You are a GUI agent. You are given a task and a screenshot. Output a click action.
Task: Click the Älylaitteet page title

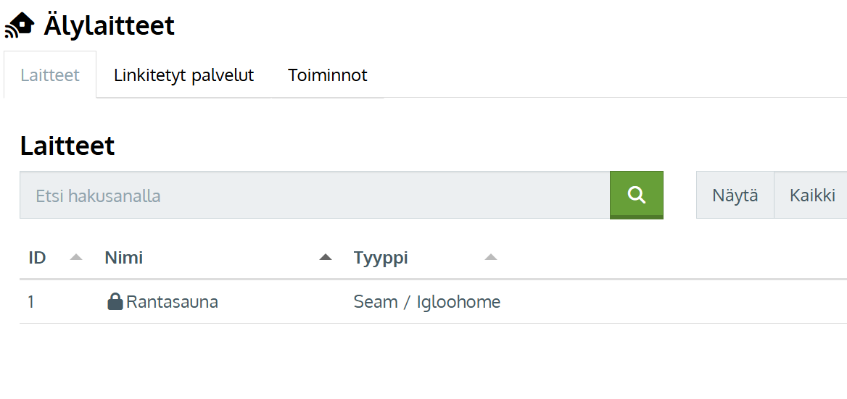pos(109,25)
